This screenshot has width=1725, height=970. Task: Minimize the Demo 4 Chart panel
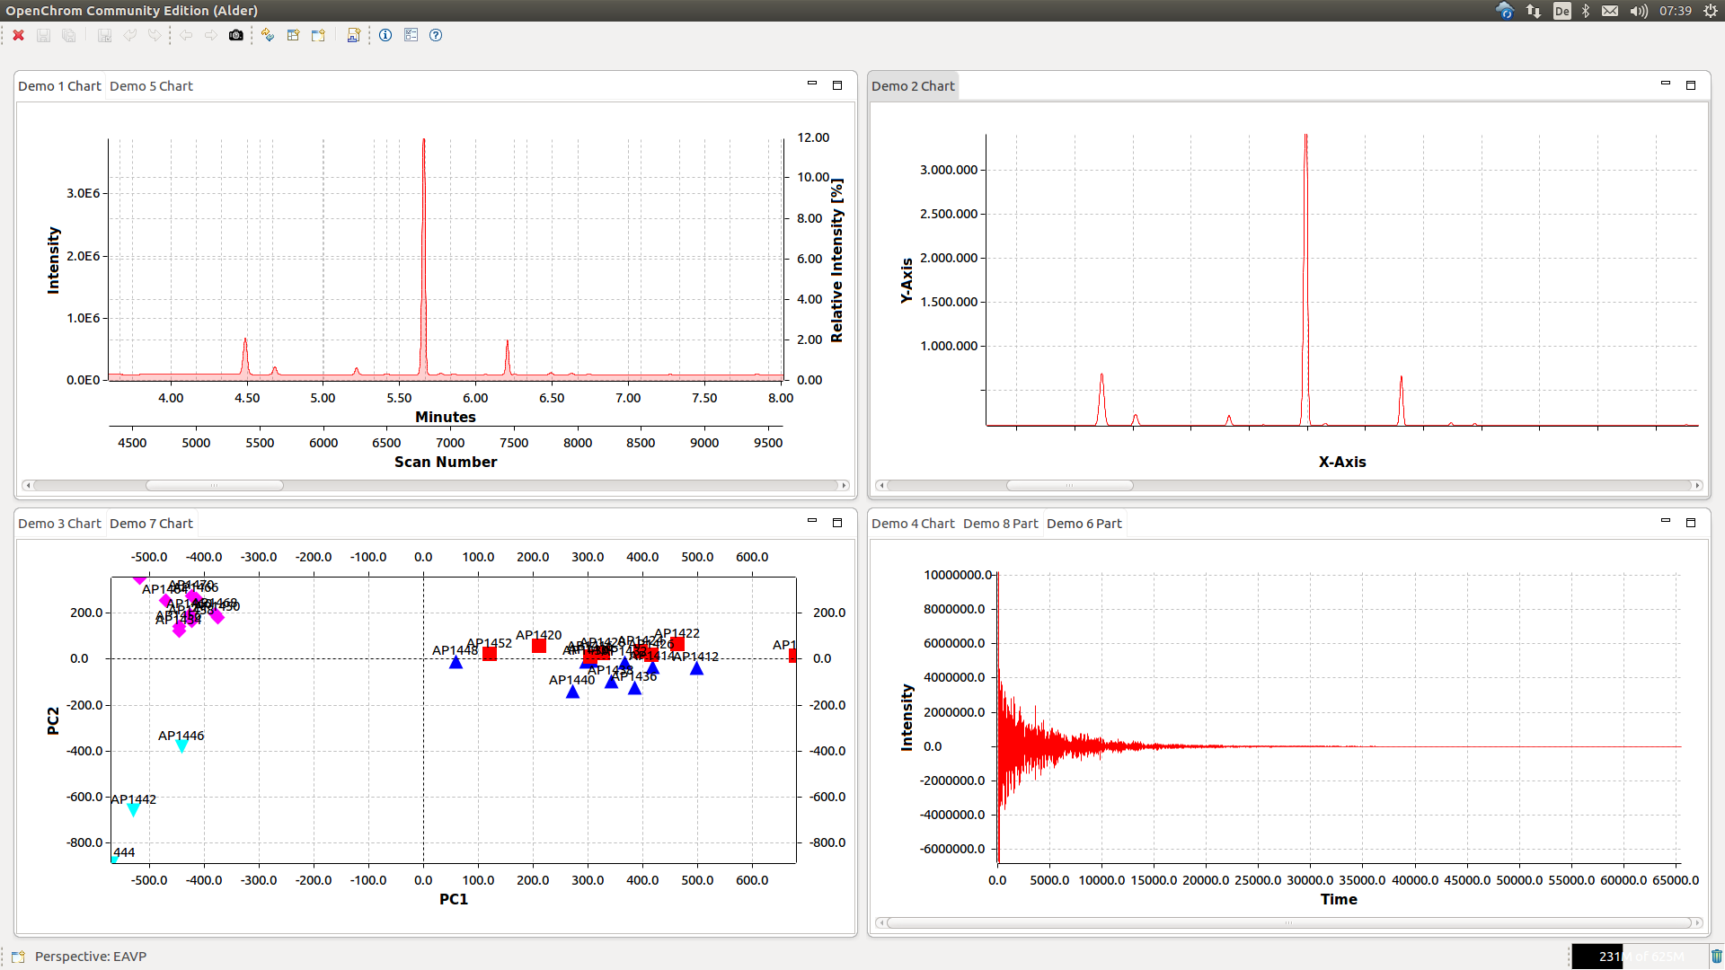coord(1666,521)
